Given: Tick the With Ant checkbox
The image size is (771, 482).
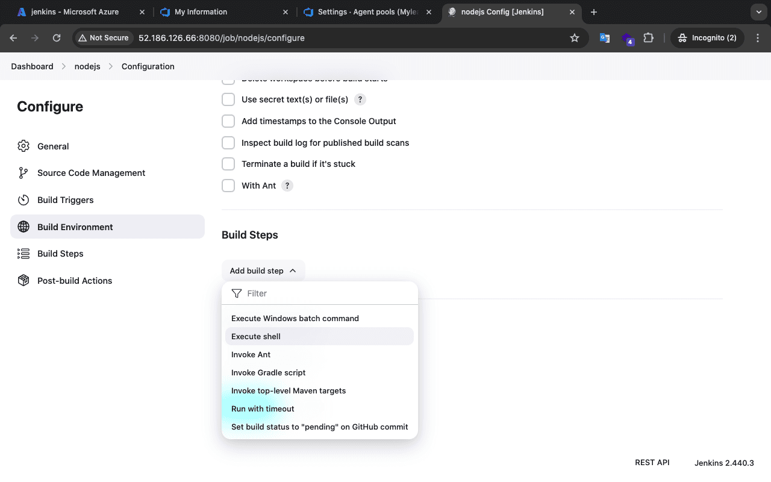Looking at the screenshot, I should 228,186.
